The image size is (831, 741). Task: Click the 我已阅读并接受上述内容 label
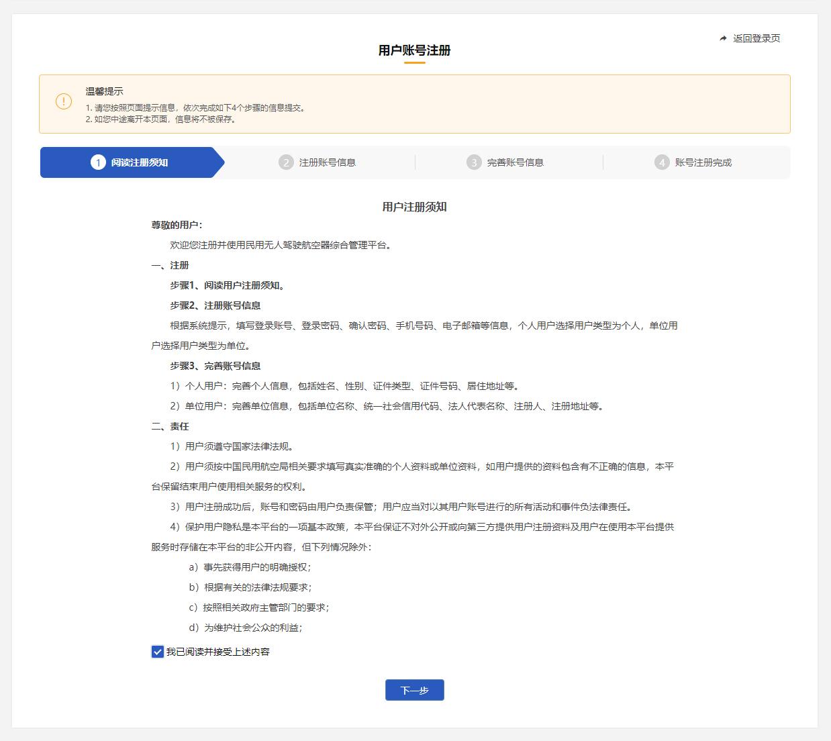217,652
